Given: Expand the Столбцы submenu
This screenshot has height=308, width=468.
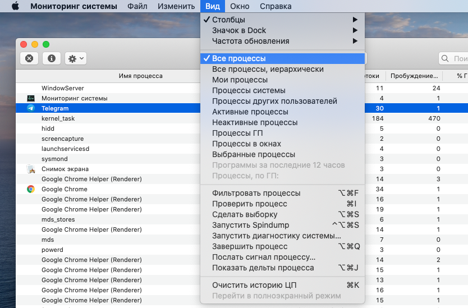Looking at the screenshot, I should (x=282, y=20).
